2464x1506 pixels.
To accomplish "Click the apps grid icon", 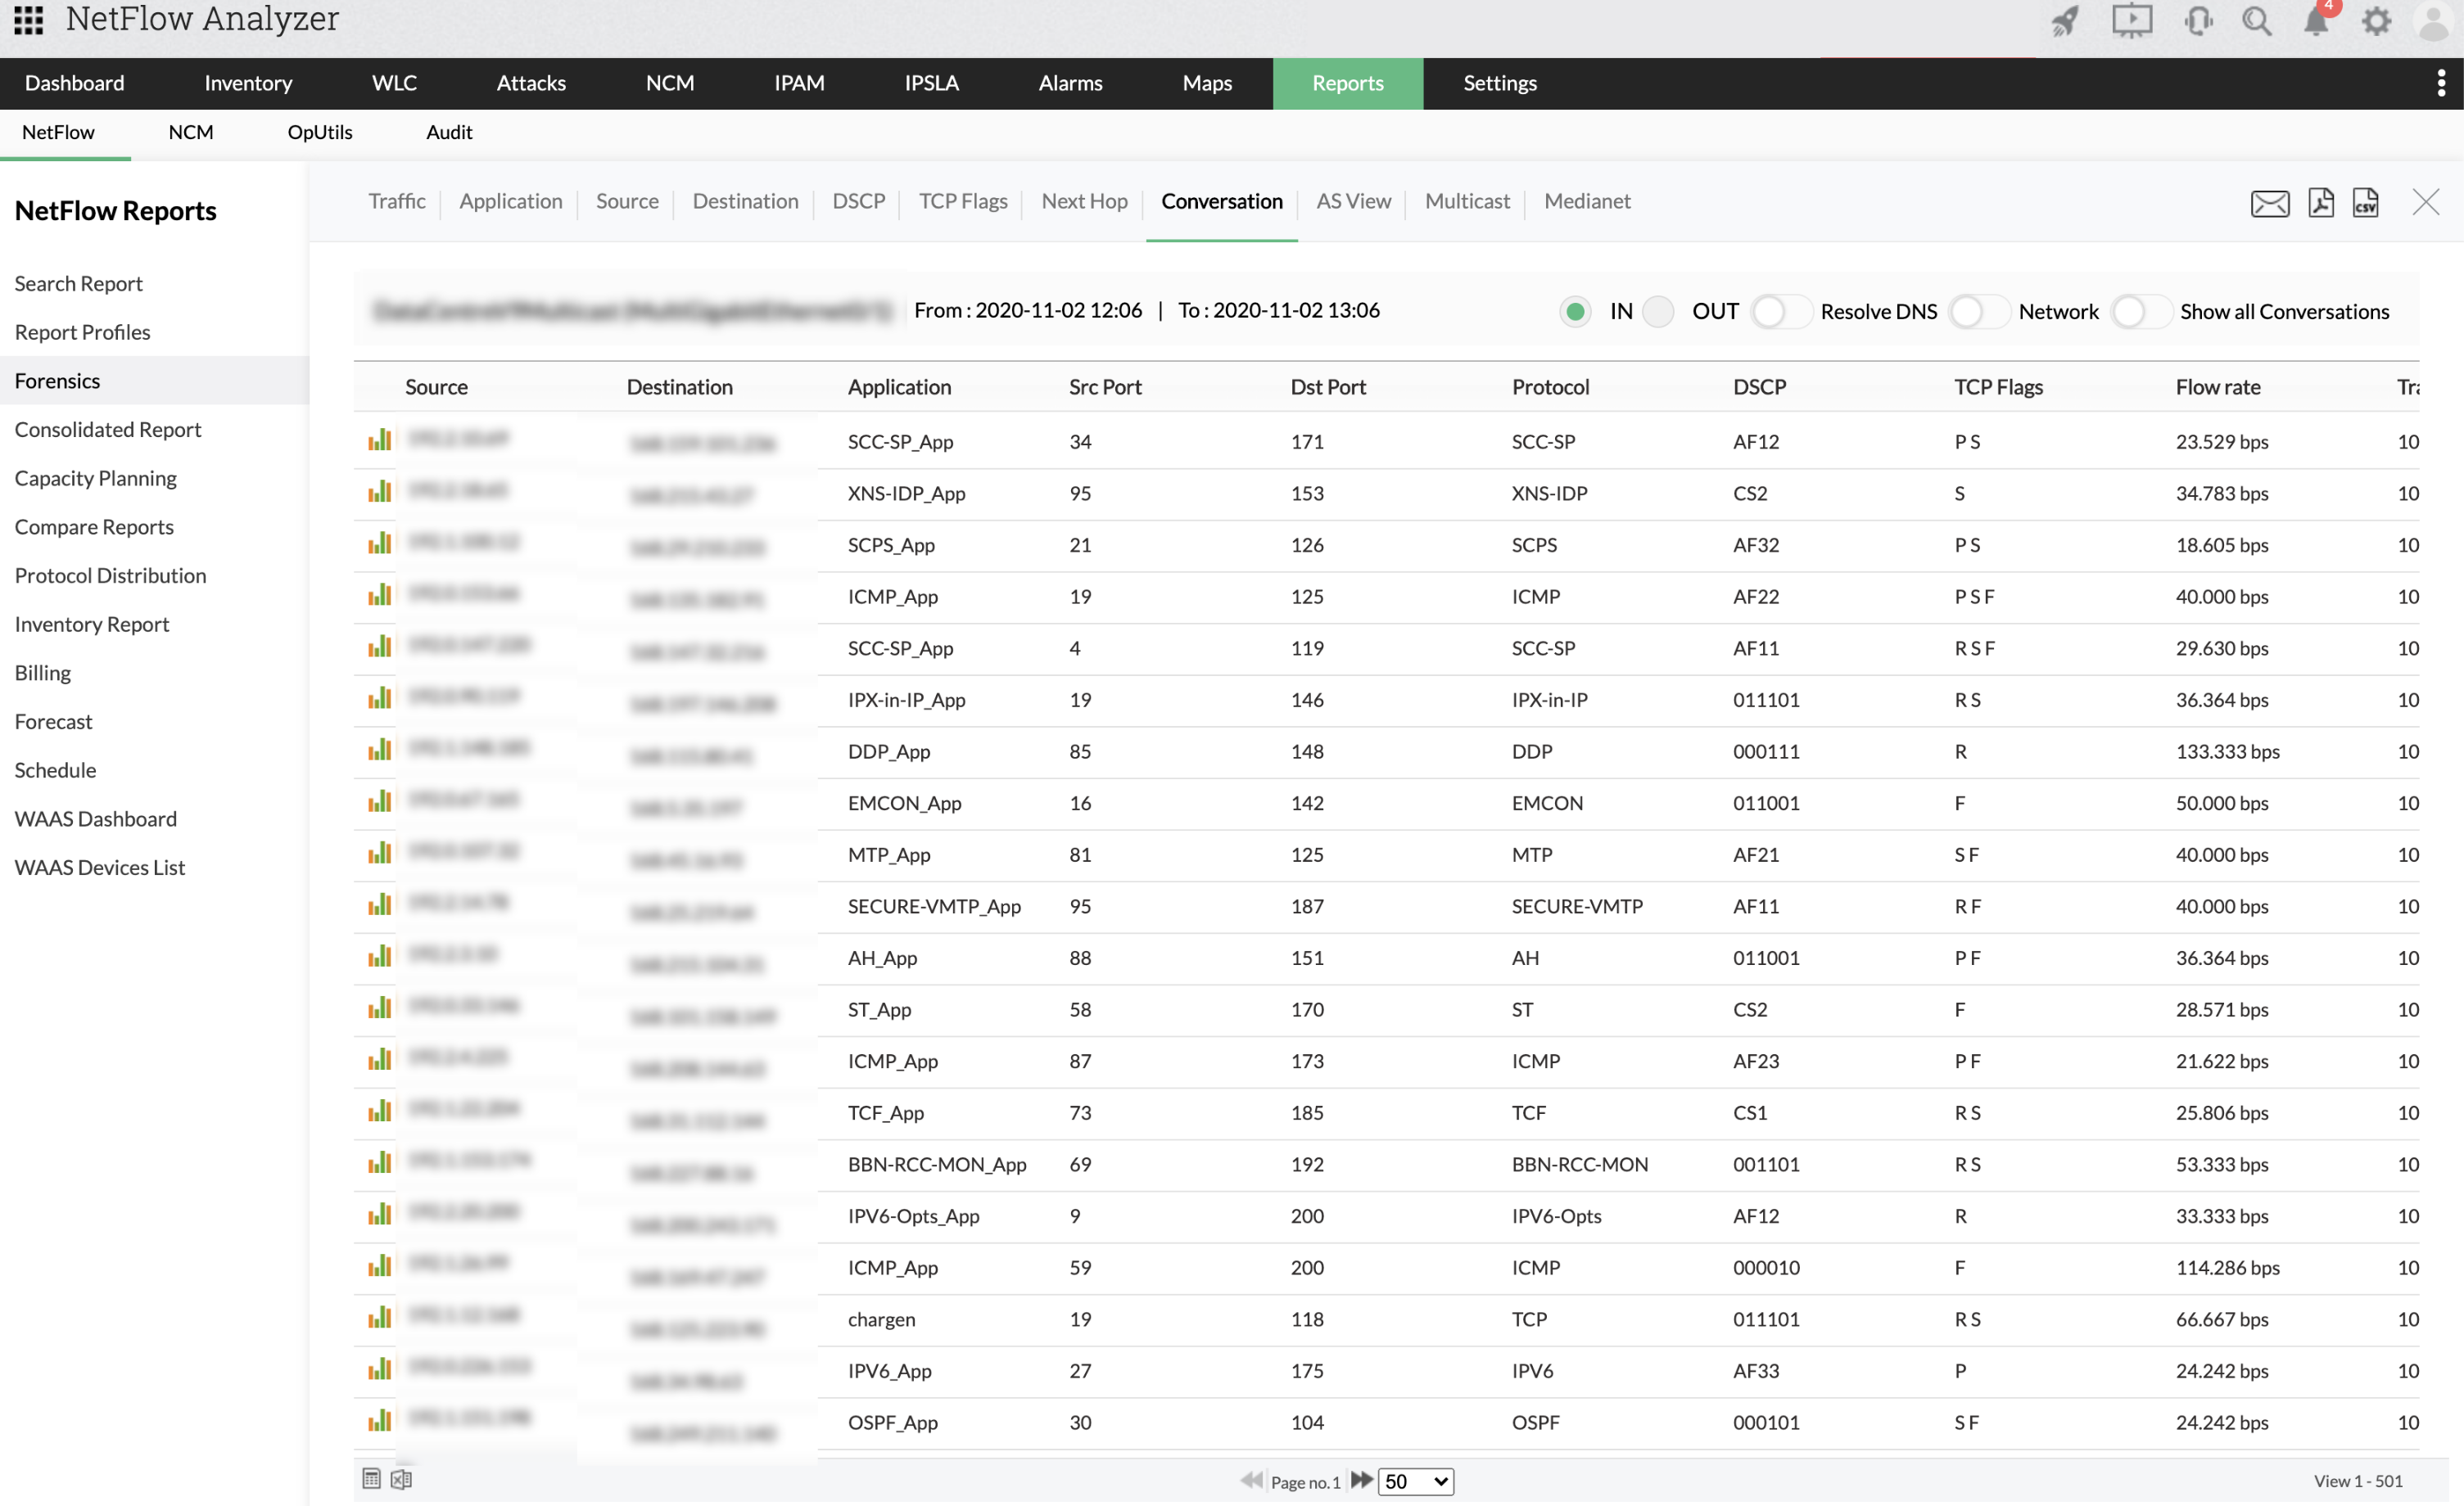I will (x=29, y=20).
